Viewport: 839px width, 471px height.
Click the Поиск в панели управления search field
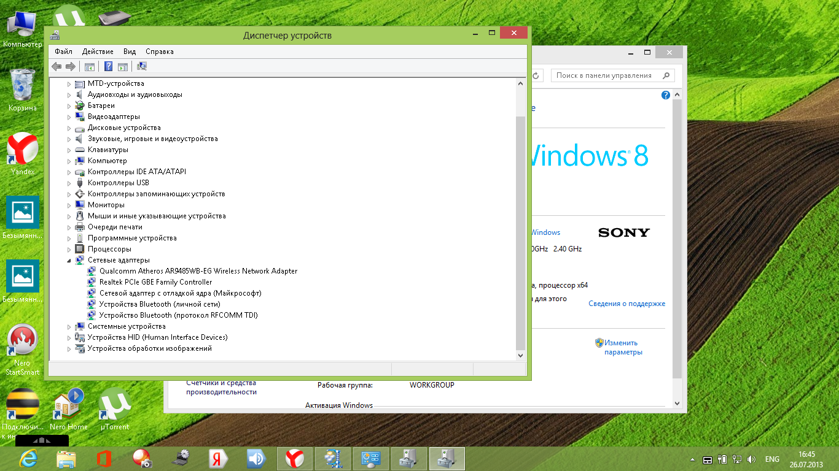[604, 75]
